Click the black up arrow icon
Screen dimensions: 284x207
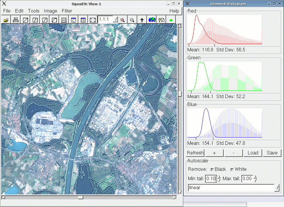tap(142, 20)
